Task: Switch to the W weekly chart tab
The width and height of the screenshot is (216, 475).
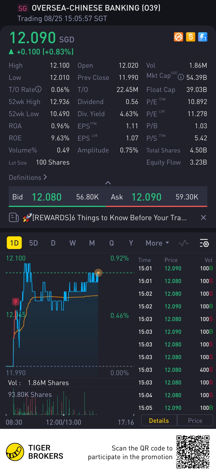Action: pyautogui.click(x=73, y=243)
